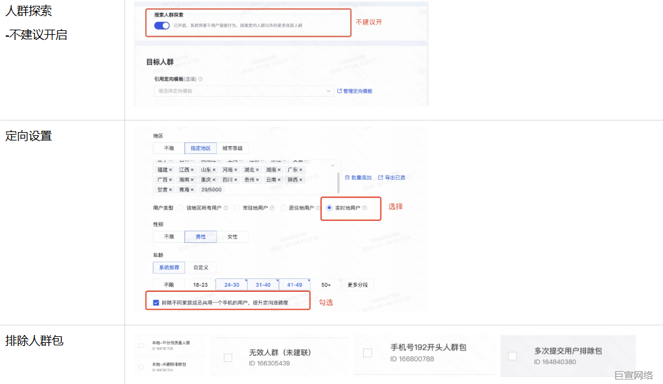Click help icon next to 常驻地用户
The width and height of the screenshot is (663, 384).
272,208
